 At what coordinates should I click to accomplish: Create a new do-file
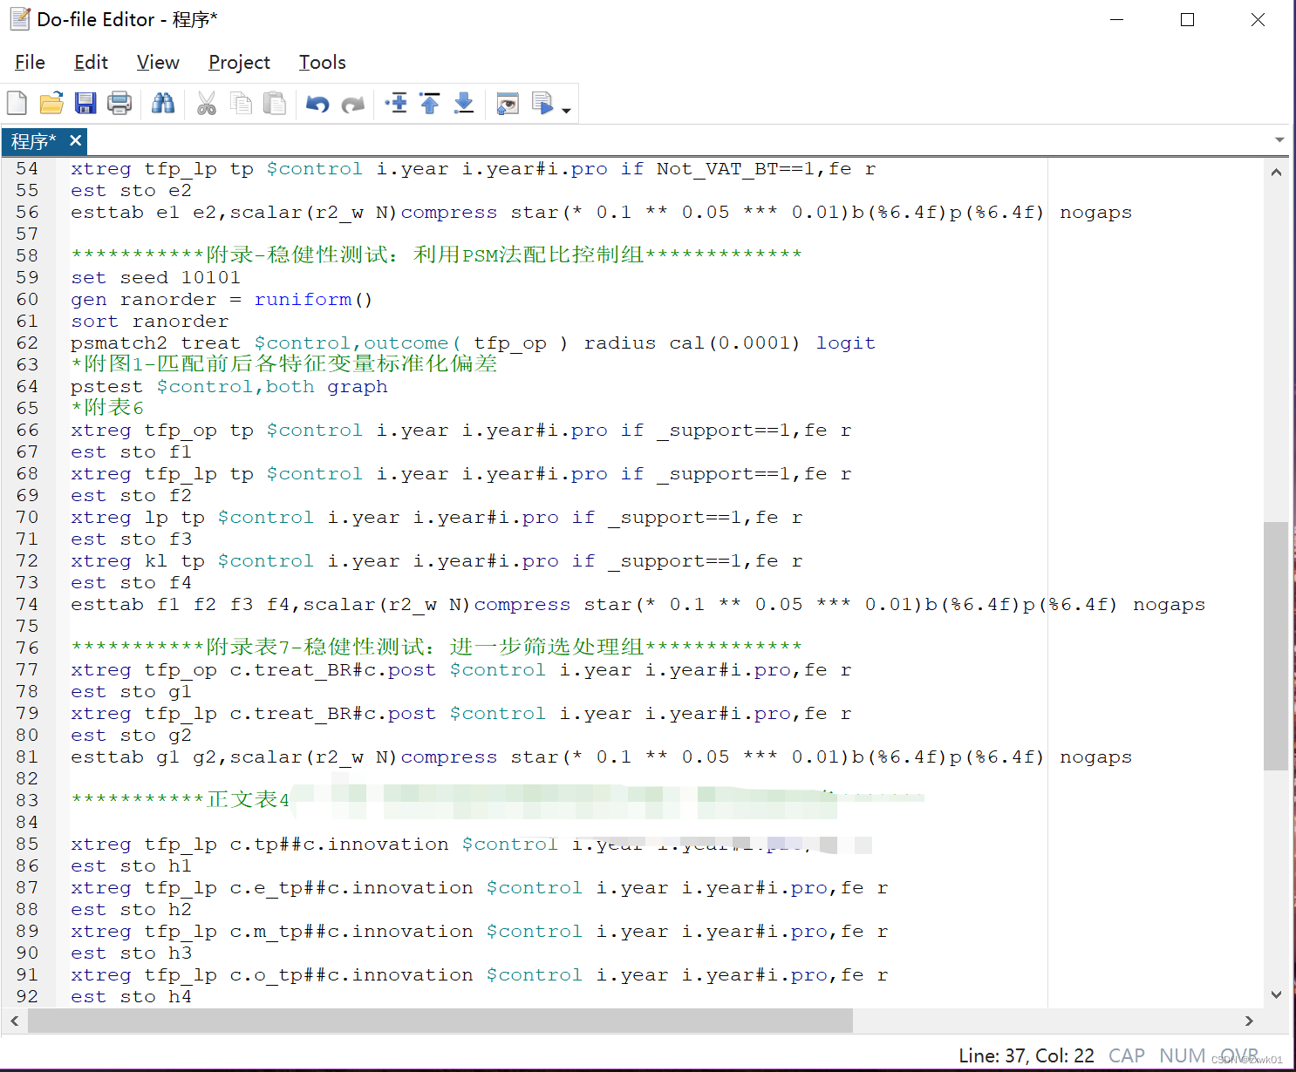click(x=17, y=104)
